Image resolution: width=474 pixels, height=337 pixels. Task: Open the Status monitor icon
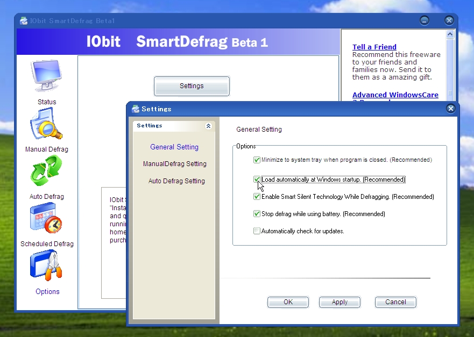pyautogui.click(x=46, y=76)
